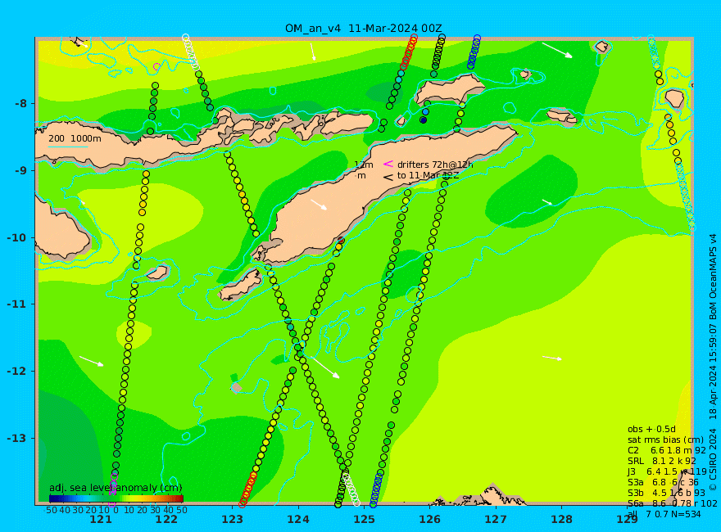The height and width of the screenshot is (532, 721).
Task: Click the 129 longitude axis label
Action: (628, 519)
